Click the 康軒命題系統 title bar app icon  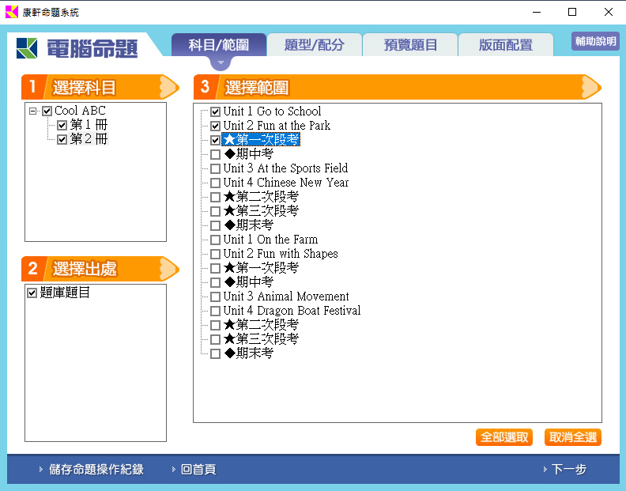12,12
